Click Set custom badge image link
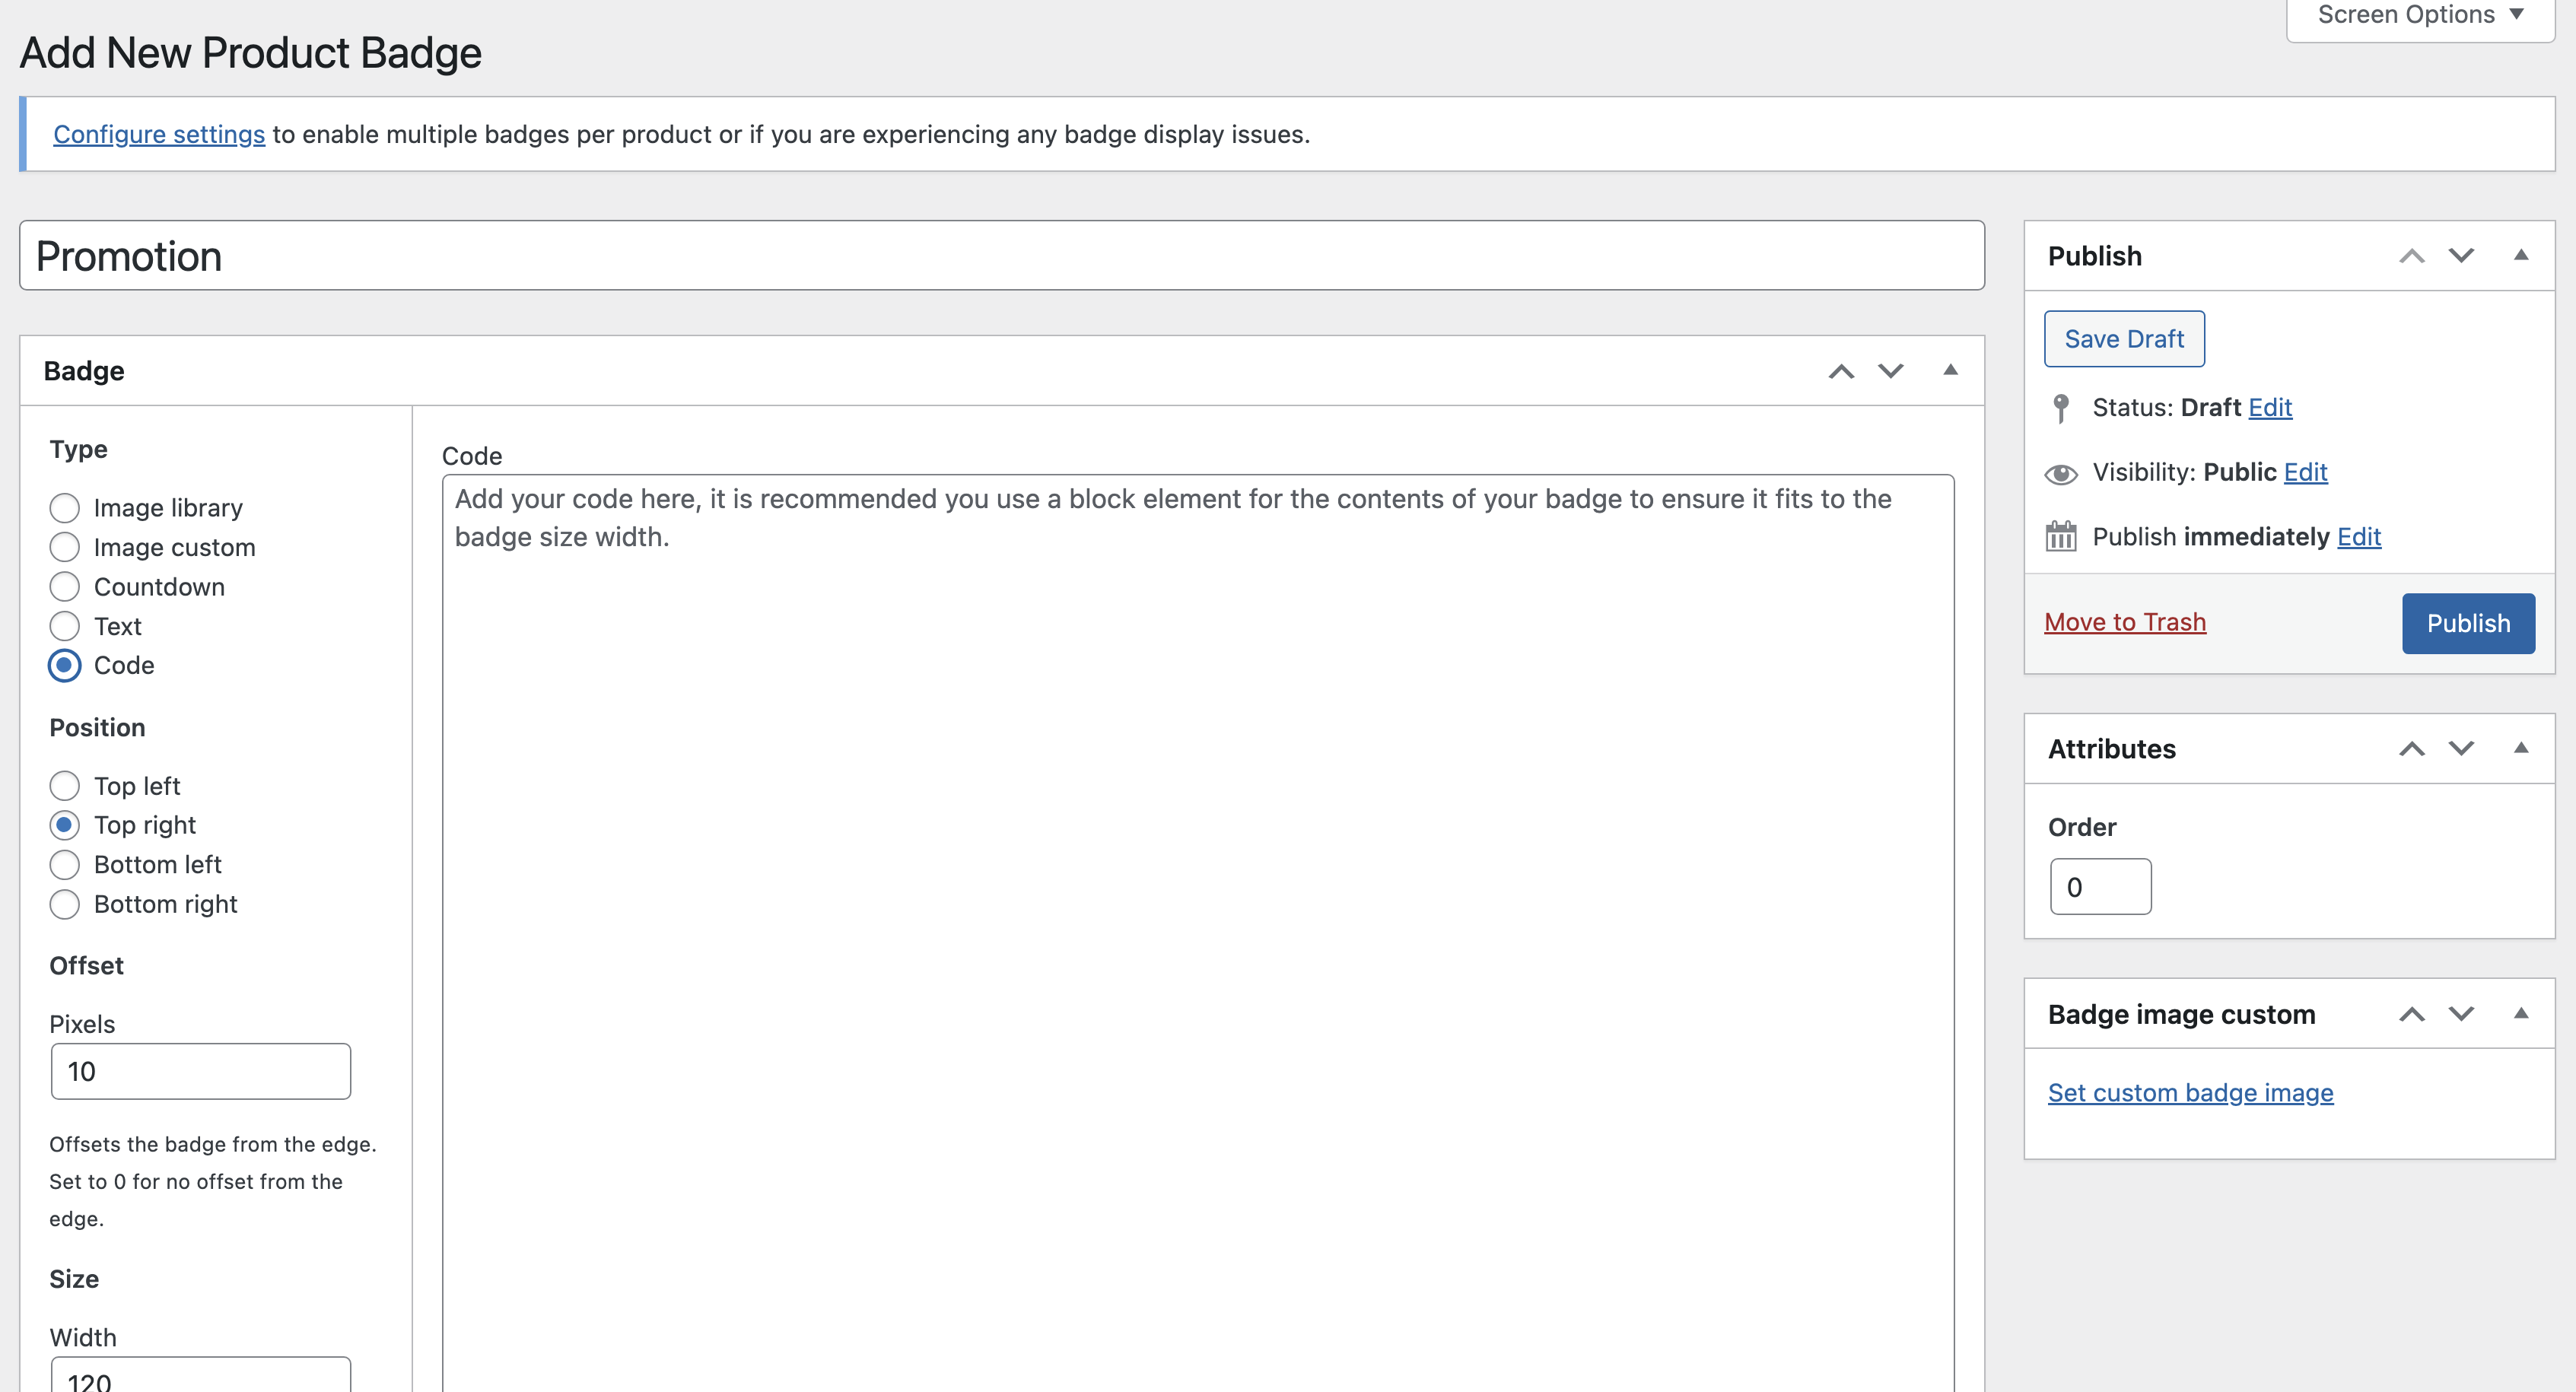The height and width of the screenshot is (1392, 2576). (2190, 1093)
